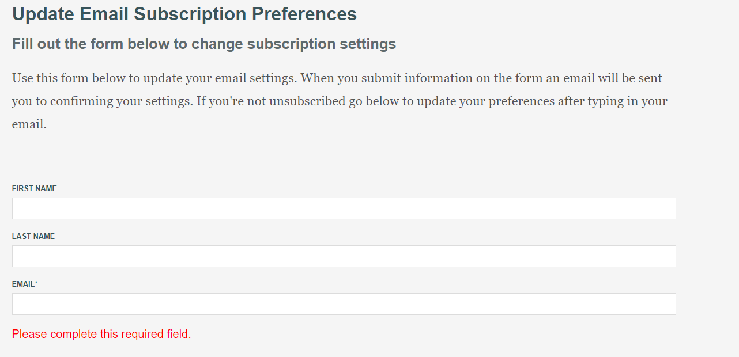Viewport: 739px width, 357px height.
Task: Place cursor in the empty Last Name box
Action: pos(344,256)
